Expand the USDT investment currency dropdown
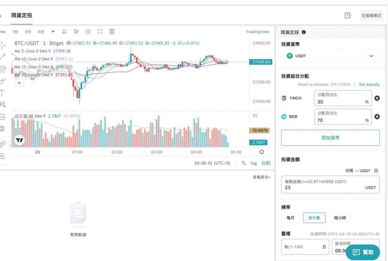388x261 pixels. point(330,56)
